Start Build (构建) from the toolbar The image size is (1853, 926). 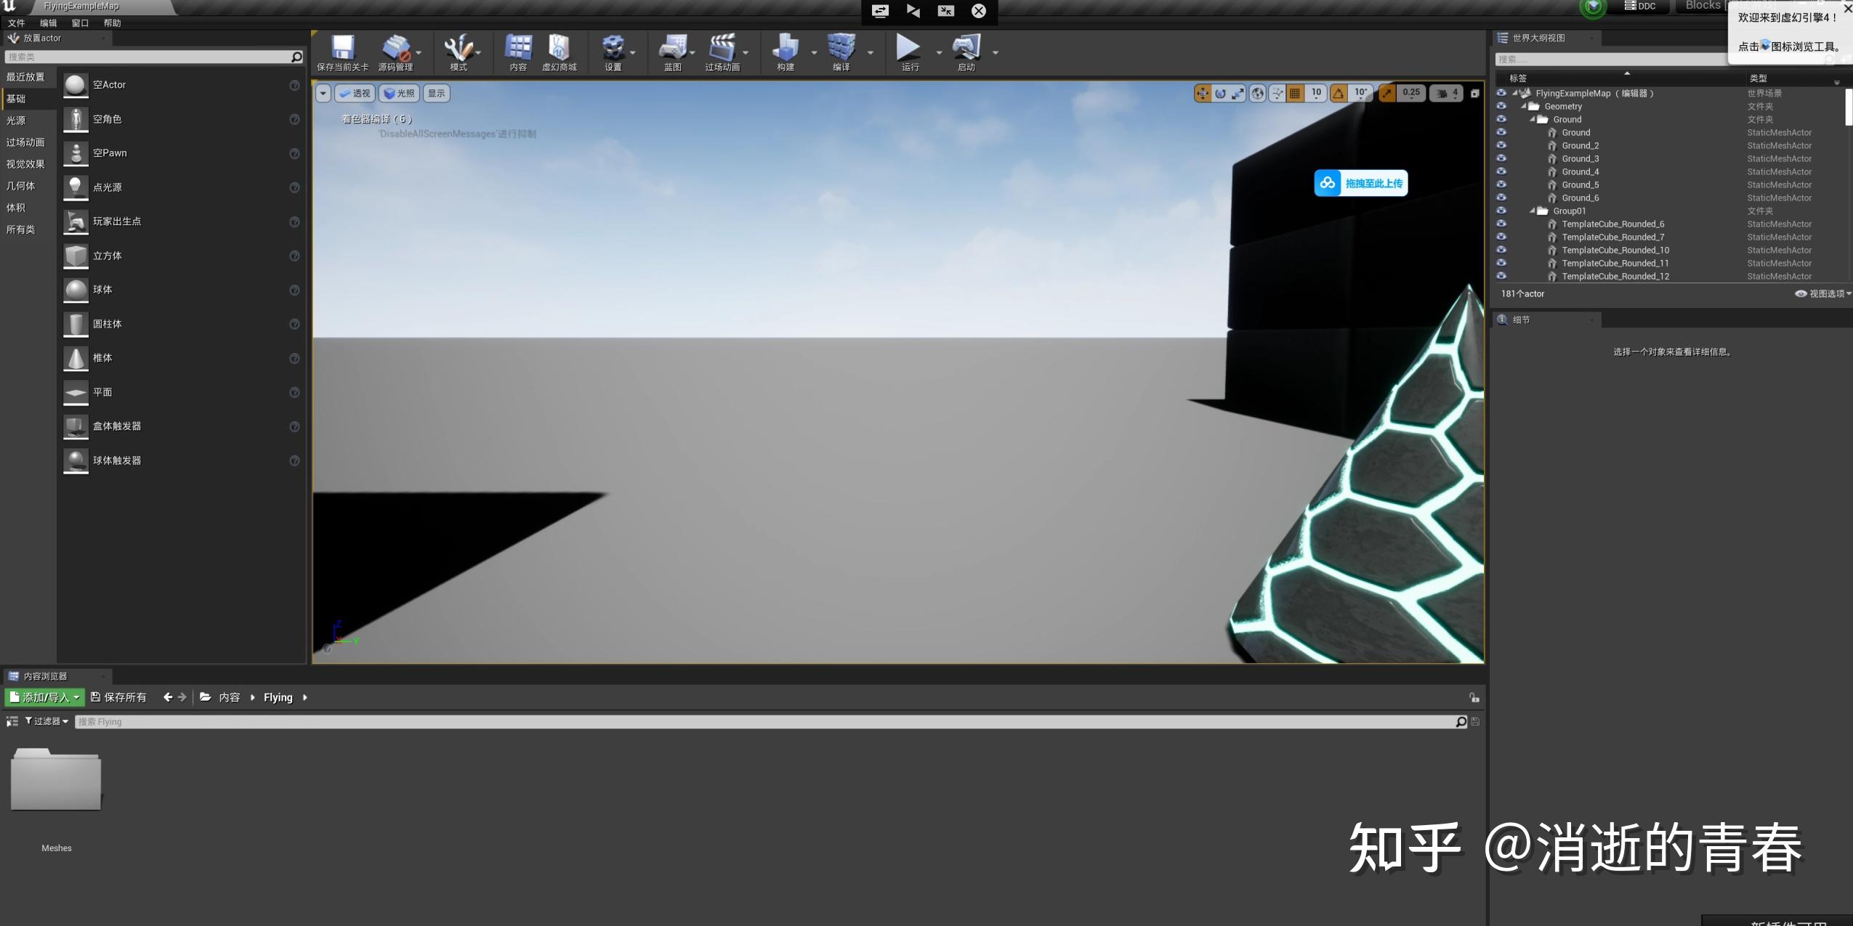coord(786,51)
